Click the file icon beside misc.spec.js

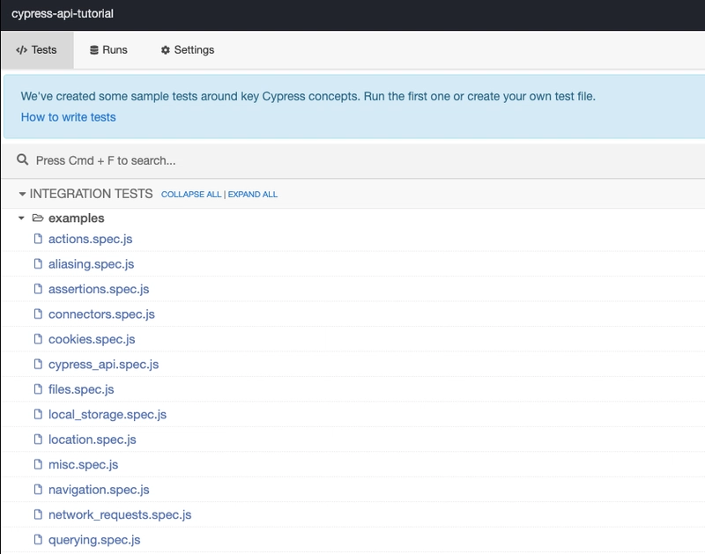pyautogui.click(x=38, y=464)
